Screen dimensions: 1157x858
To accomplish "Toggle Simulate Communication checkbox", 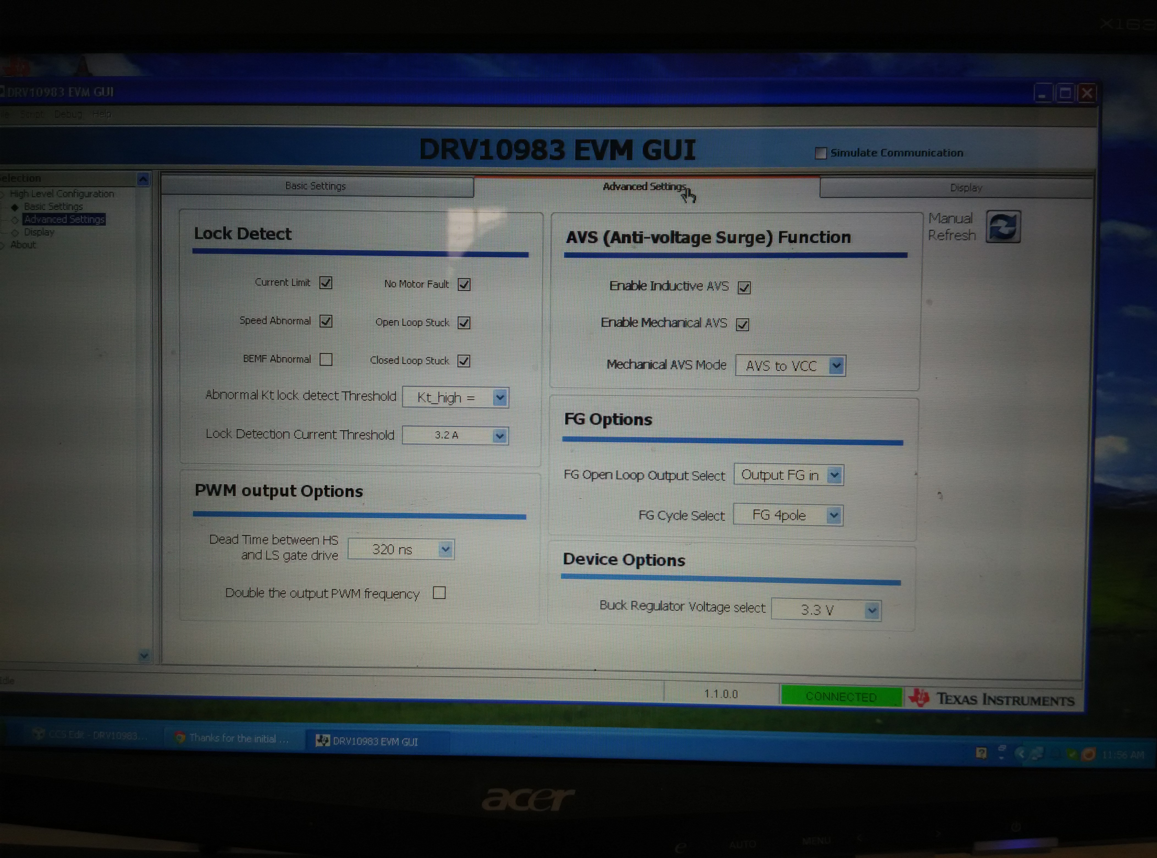I will tap(821, 153).
